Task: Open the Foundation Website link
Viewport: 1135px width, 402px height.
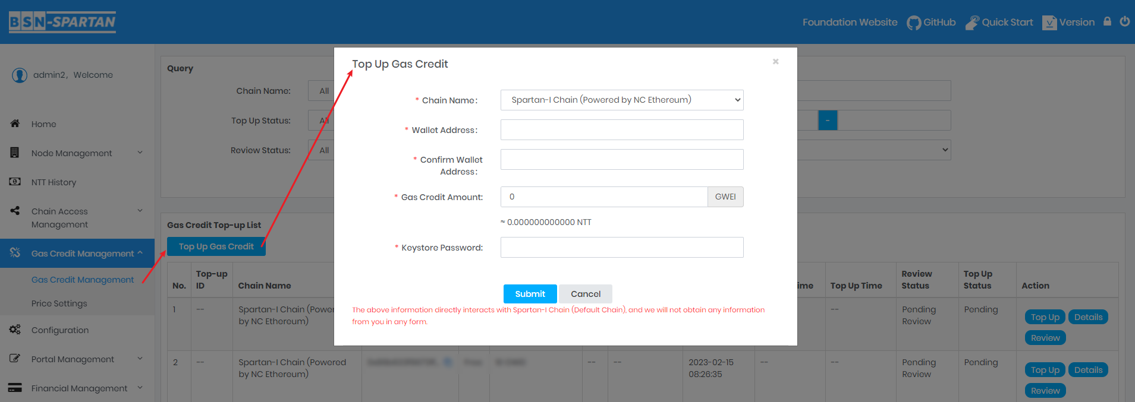Action: [849, 22]
